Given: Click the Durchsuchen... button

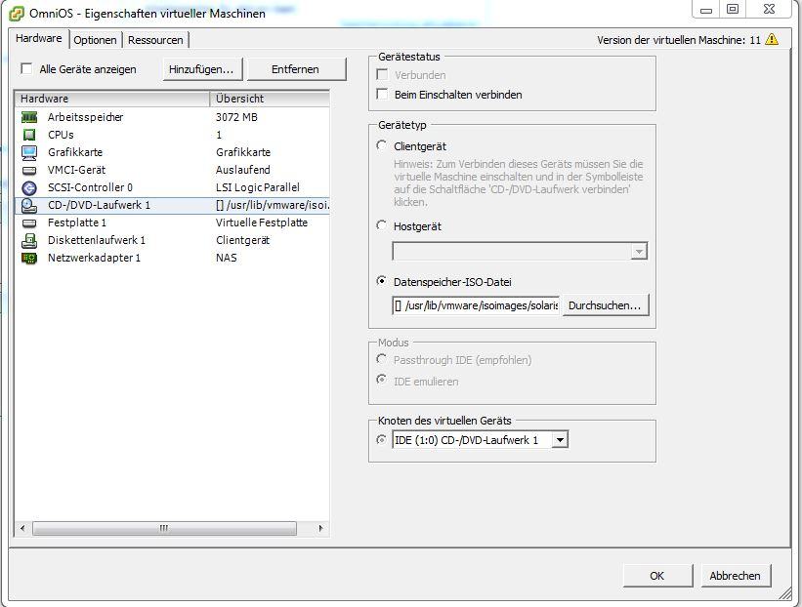Looking at the screenshot, I should pyautogui.click(x=605, y=305).
